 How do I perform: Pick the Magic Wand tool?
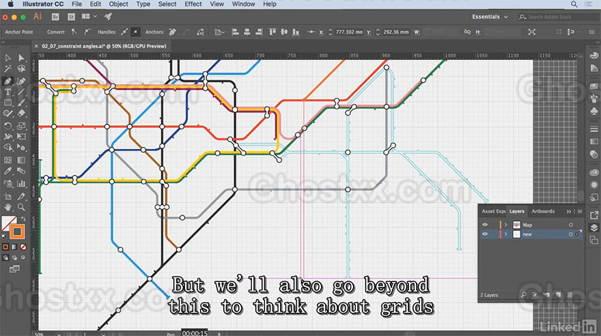8,69
